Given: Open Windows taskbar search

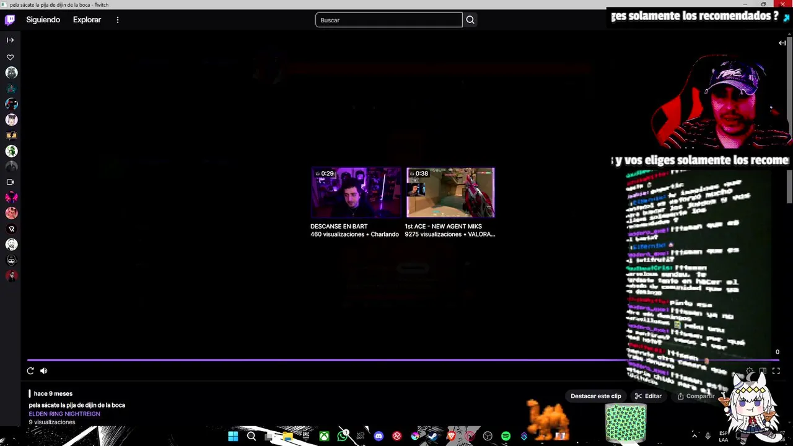Looking at the screenshot, I should (x=251, y=436).
